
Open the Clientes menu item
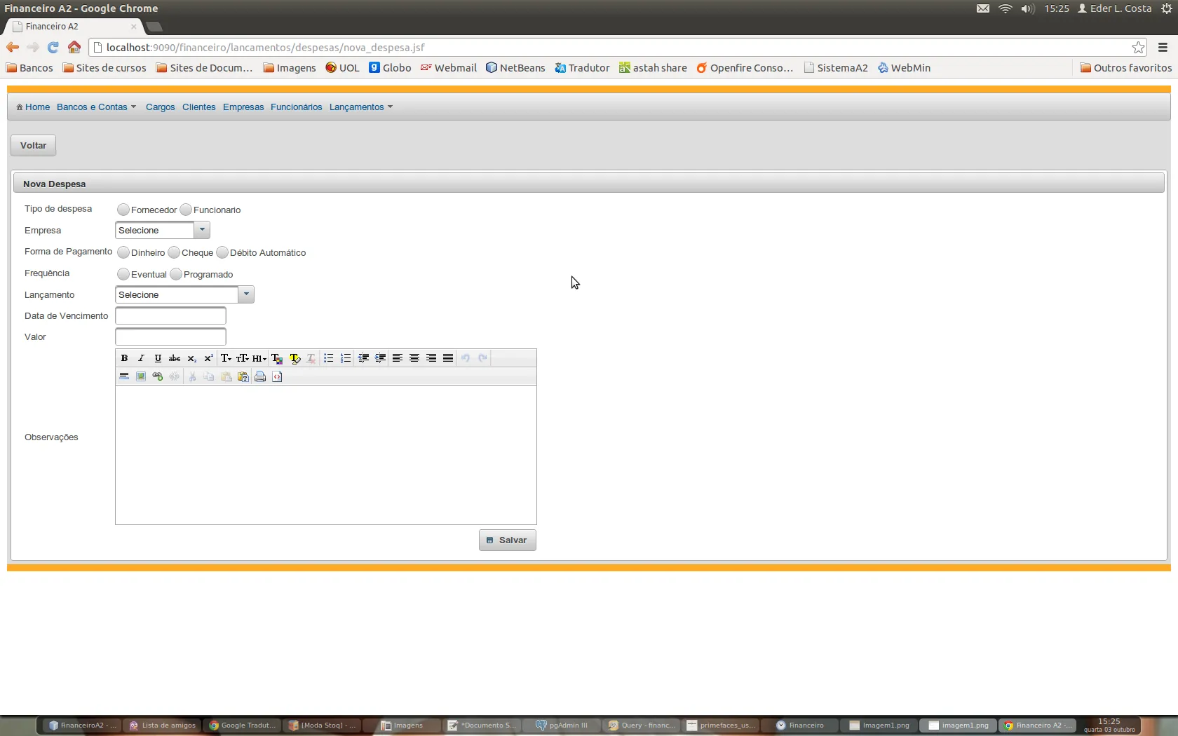click(x=198, y=107)
